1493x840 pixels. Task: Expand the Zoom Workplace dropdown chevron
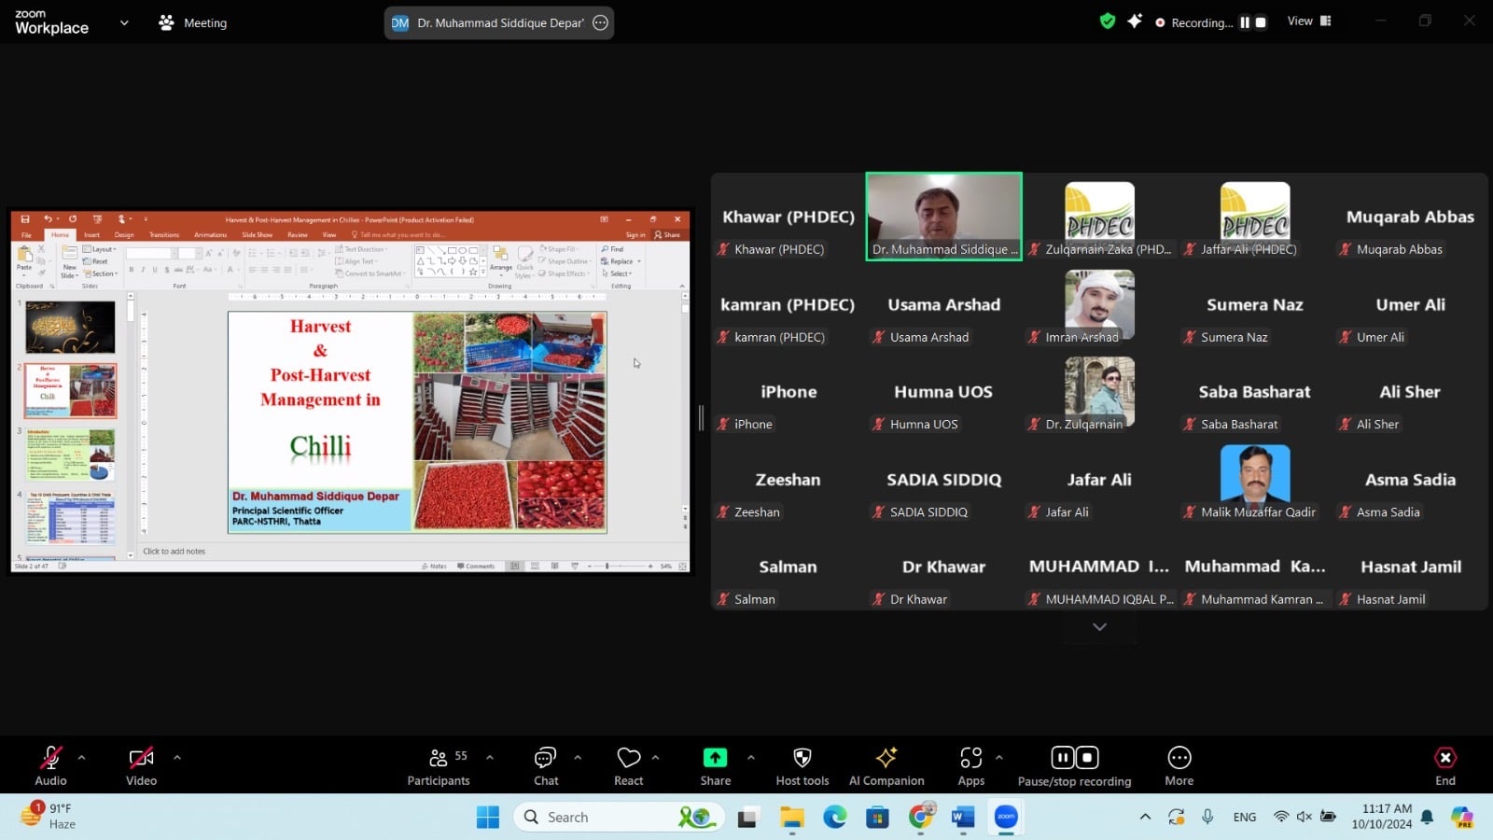[124, 22]
